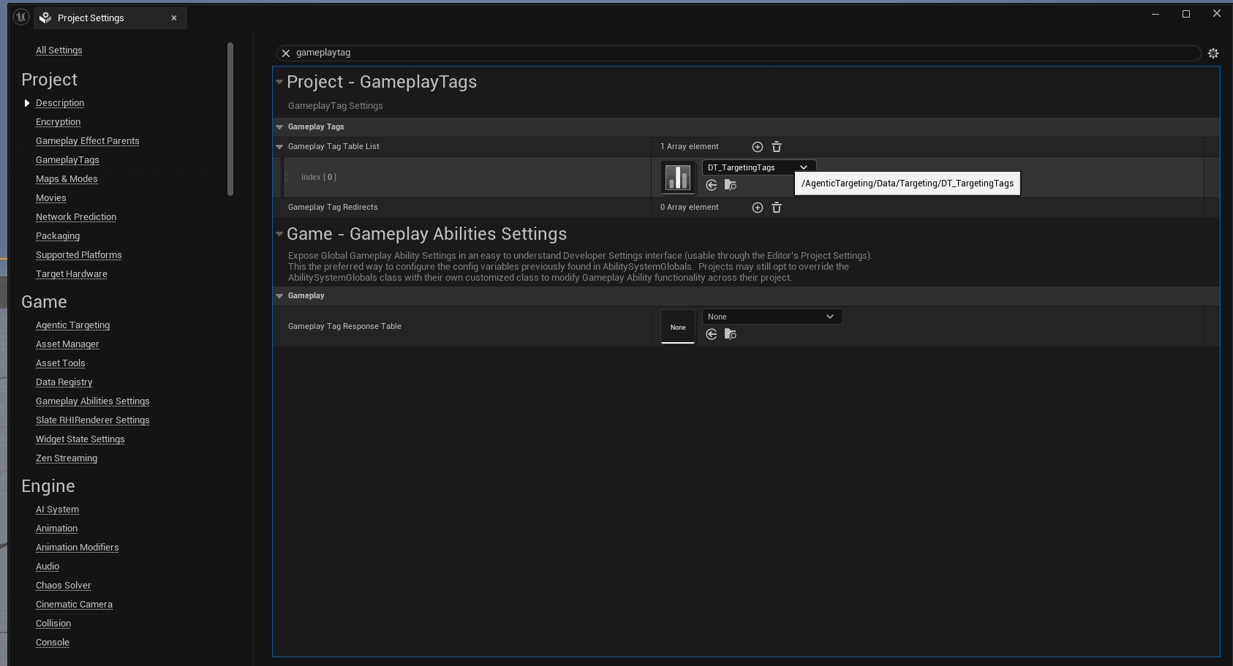Select the Agentic Targeting settings page
This screenshot has height=666, width=1233.
[72, 325]
